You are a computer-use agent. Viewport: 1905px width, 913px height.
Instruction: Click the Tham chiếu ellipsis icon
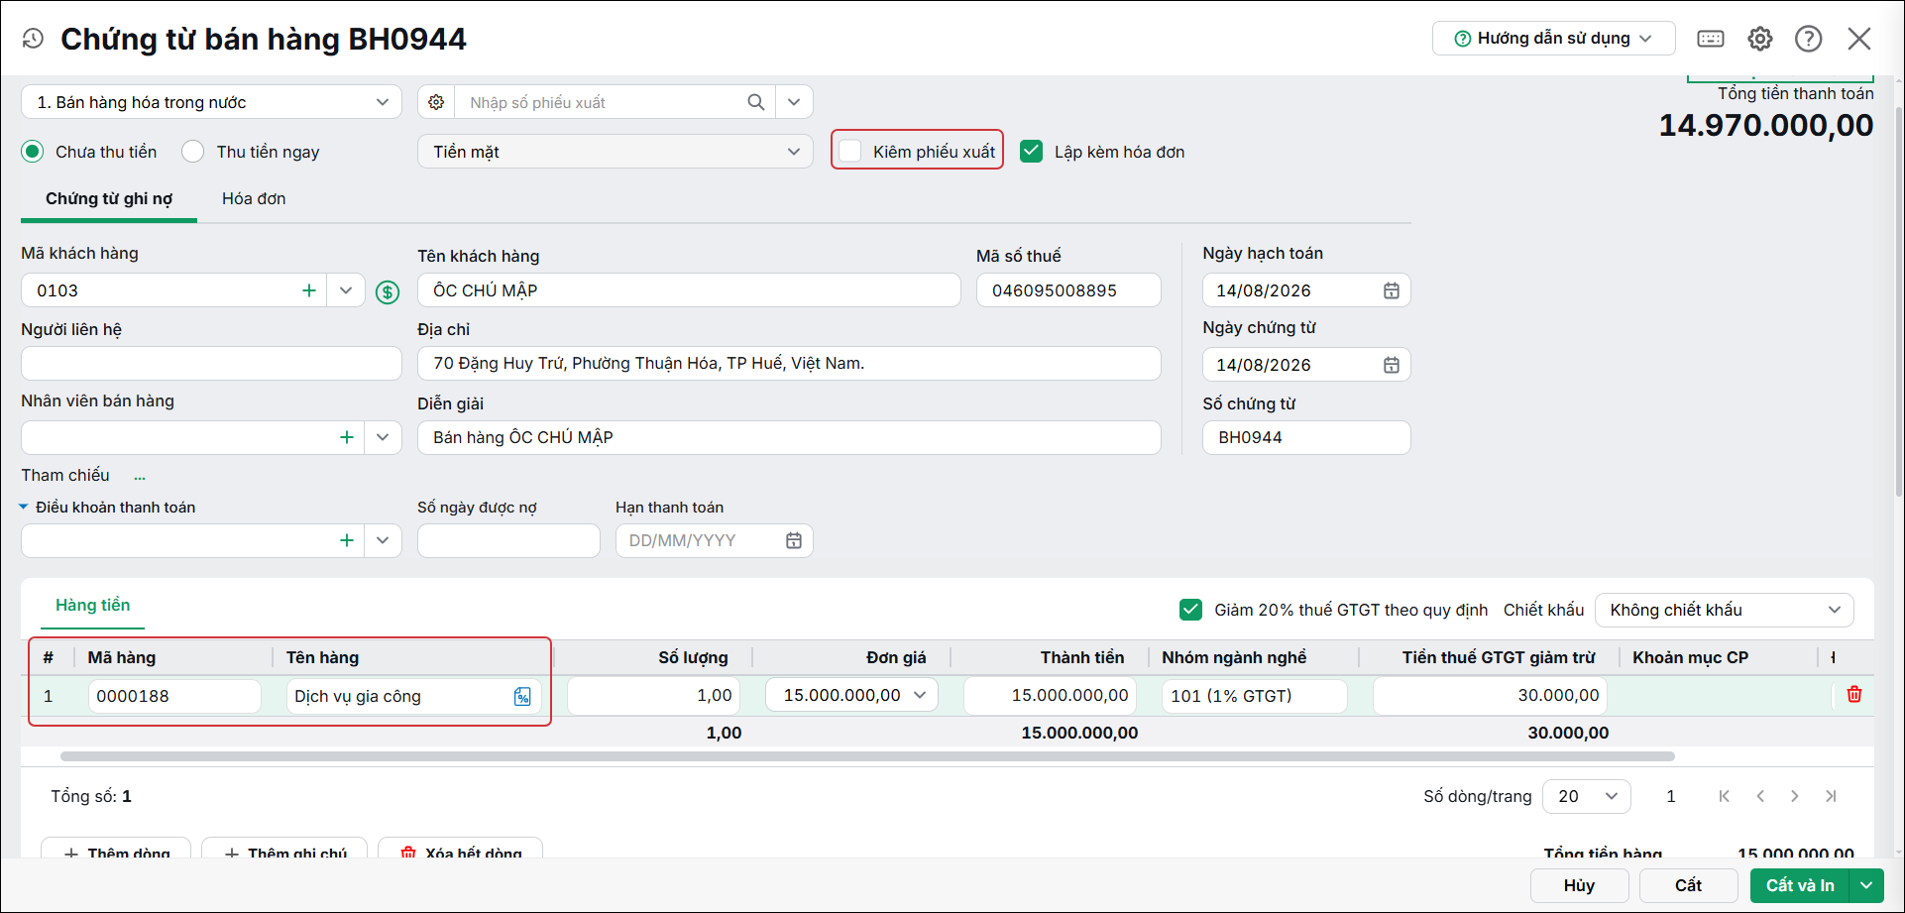pos(140,477)
